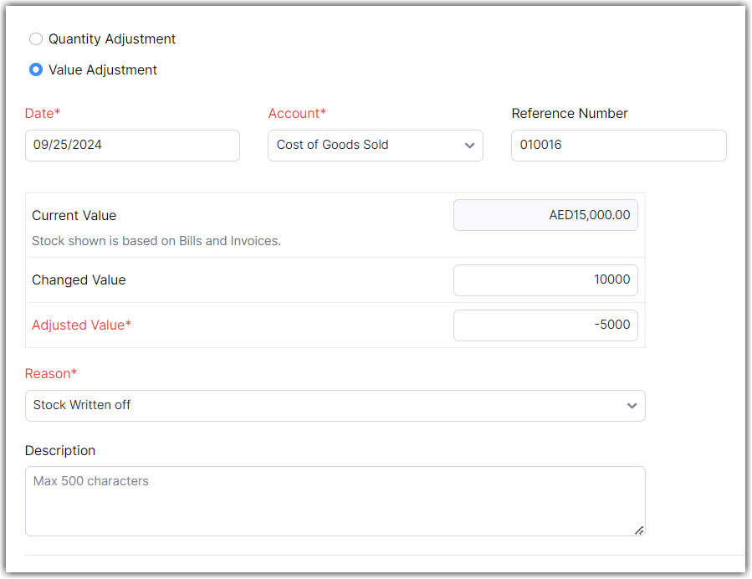Click the red Account* label
This screenshot has width=752, height=579.
(297, 114)
